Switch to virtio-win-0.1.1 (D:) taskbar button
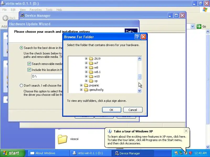 [91, 153]
